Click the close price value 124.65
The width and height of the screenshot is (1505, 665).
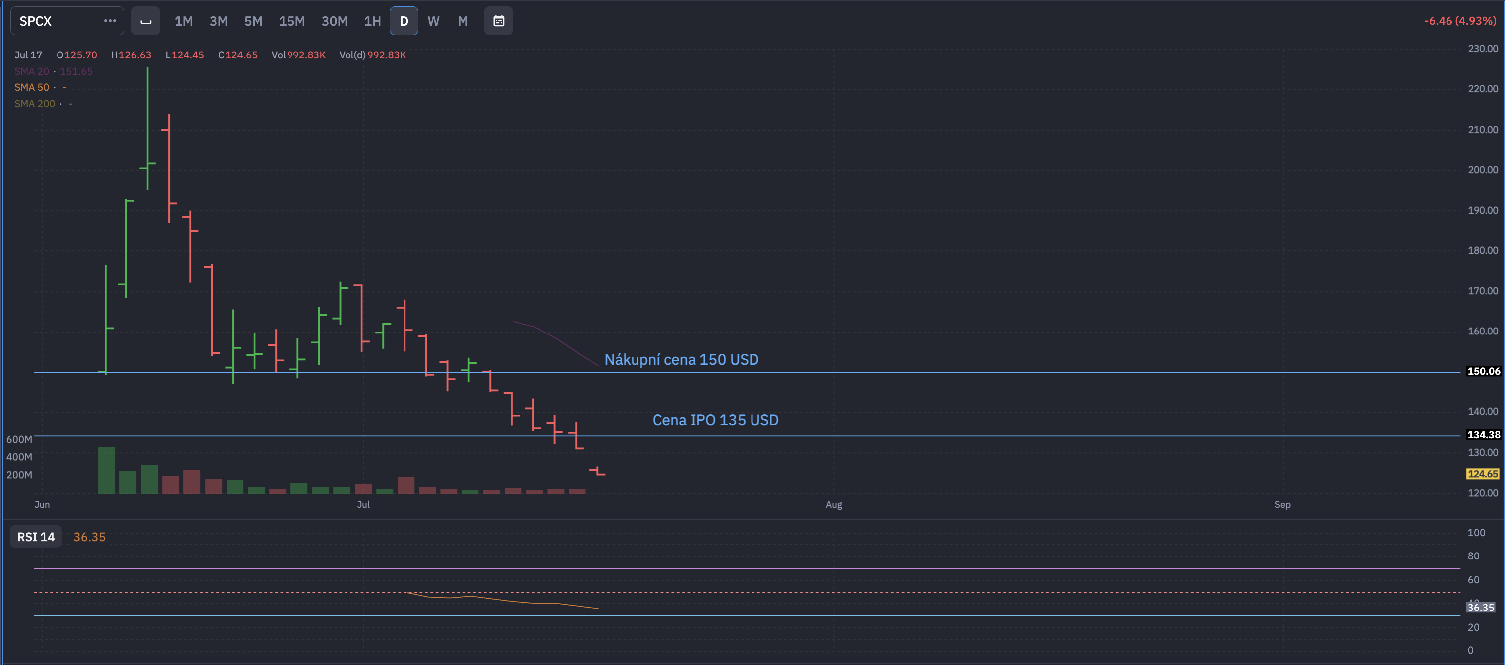click(241, 55)
